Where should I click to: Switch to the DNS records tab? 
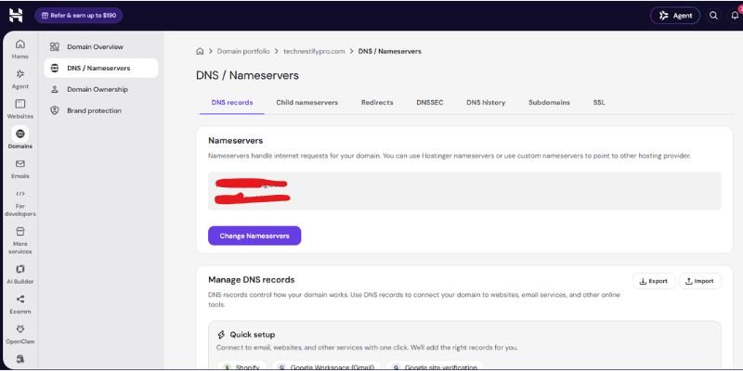(232, 102)
